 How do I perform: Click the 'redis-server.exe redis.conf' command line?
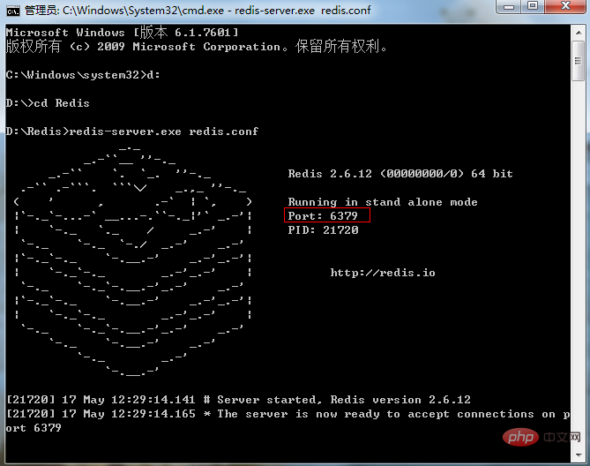click(132, 132)
